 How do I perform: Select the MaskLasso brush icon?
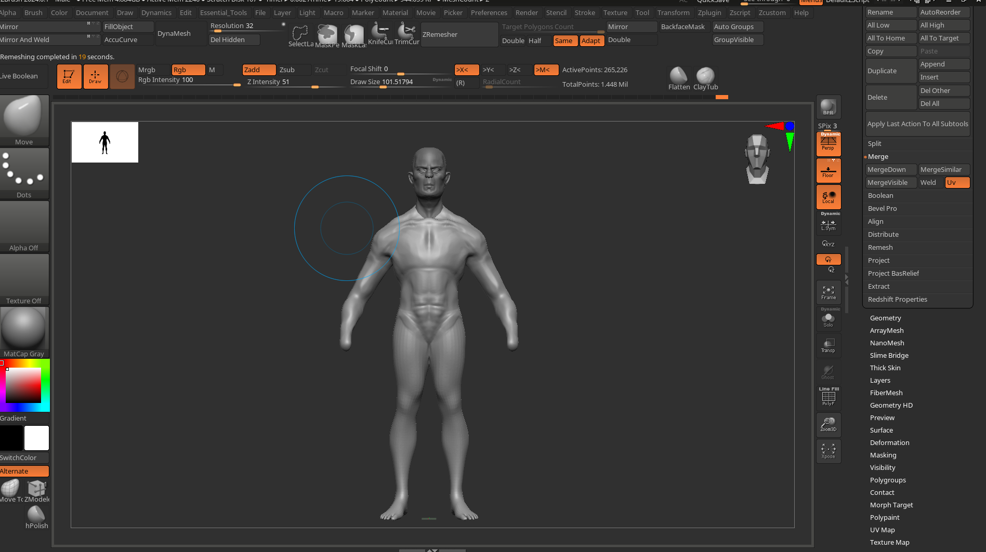pyautogui.click(x=354, y=35)
